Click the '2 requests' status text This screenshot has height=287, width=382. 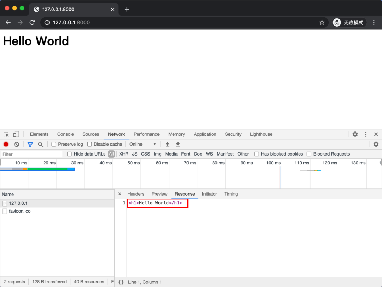(x=15, y=282)
